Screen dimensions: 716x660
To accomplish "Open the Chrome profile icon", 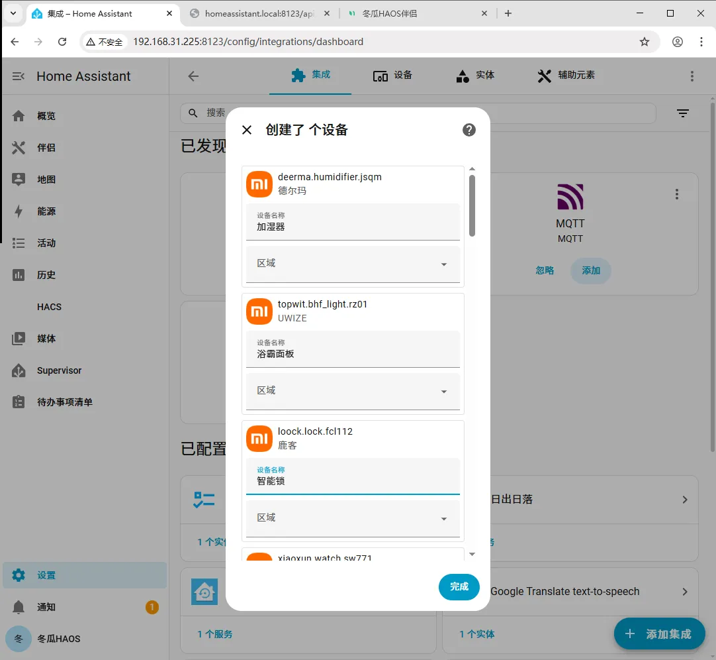I will point(677,42).
